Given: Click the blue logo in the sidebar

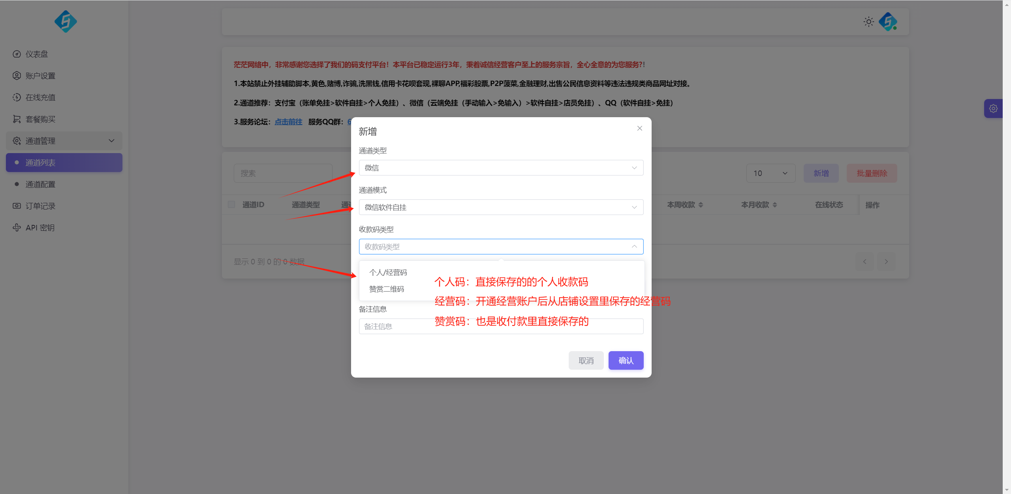Looking at the screenshot, I should 66,22.
